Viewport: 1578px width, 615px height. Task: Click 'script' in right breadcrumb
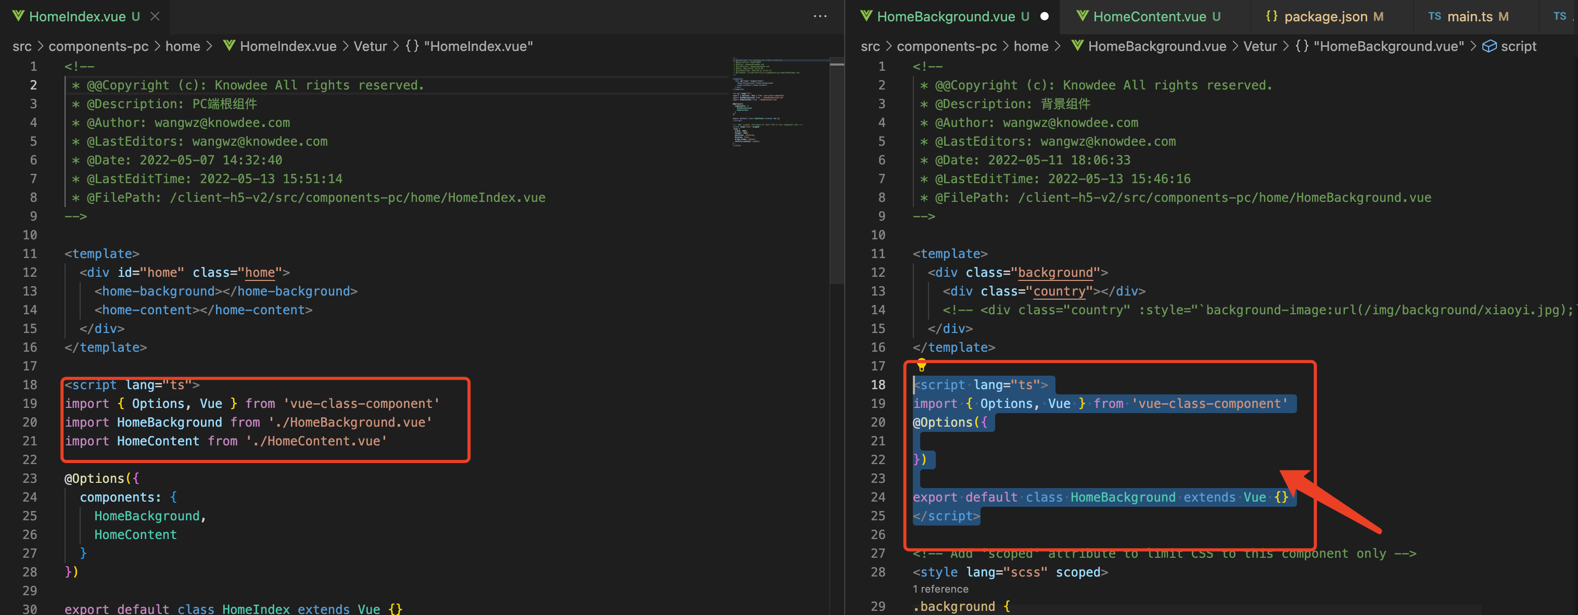click(1518, 46)
